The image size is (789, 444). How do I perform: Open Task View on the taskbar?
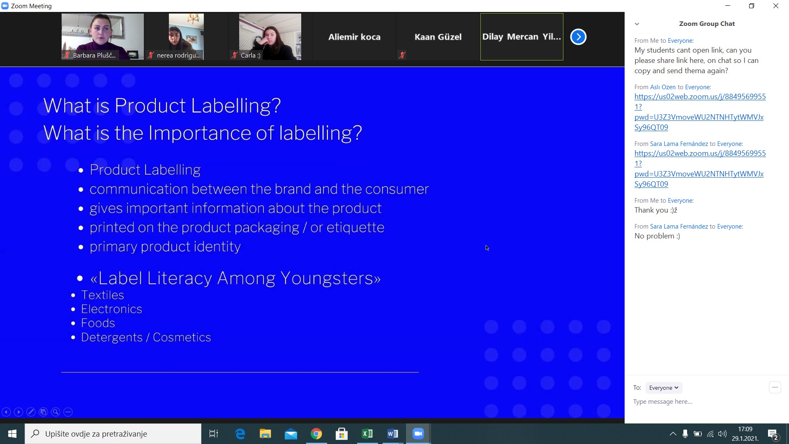[214, 434]
